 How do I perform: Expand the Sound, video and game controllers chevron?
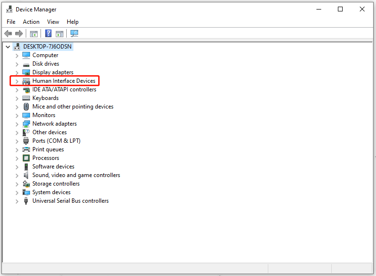click(x=17, y=176)
